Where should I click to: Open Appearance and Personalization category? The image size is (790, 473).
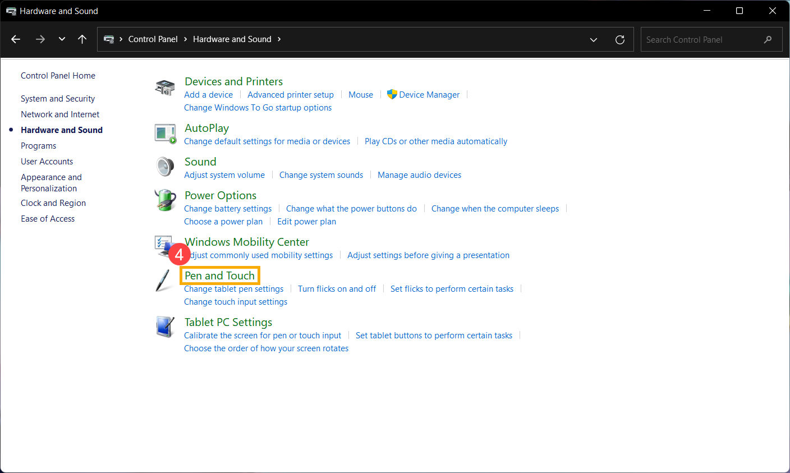click(51, 183)
